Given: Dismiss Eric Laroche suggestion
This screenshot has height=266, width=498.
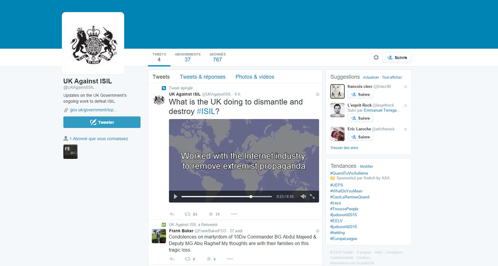Looking at the screenshot, I should point(405,129).
